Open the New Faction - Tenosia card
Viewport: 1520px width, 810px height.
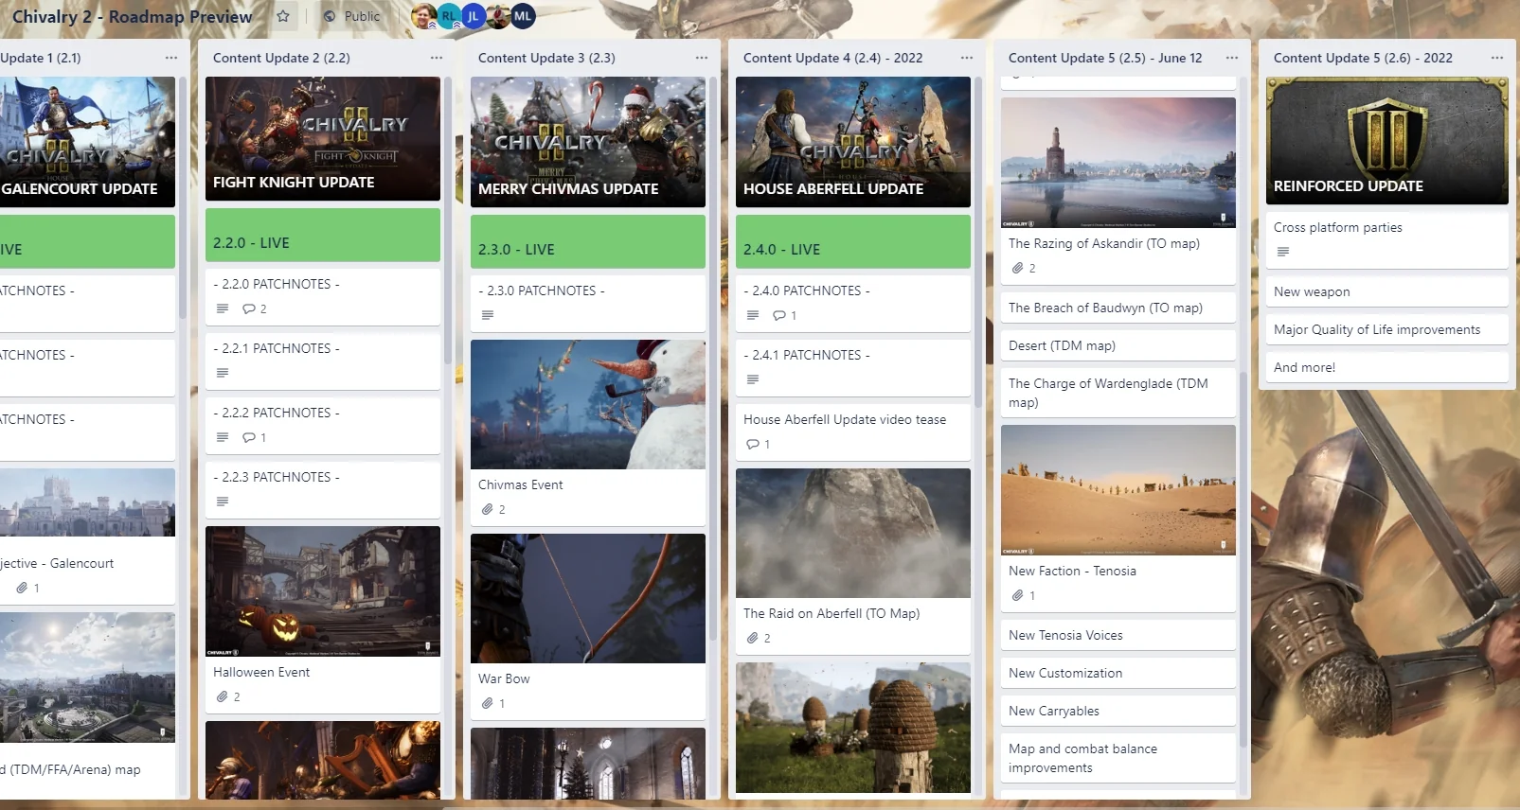[1118, 518]
